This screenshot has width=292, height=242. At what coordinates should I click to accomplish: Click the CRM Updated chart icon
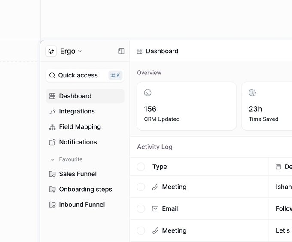tap(148, 93)
